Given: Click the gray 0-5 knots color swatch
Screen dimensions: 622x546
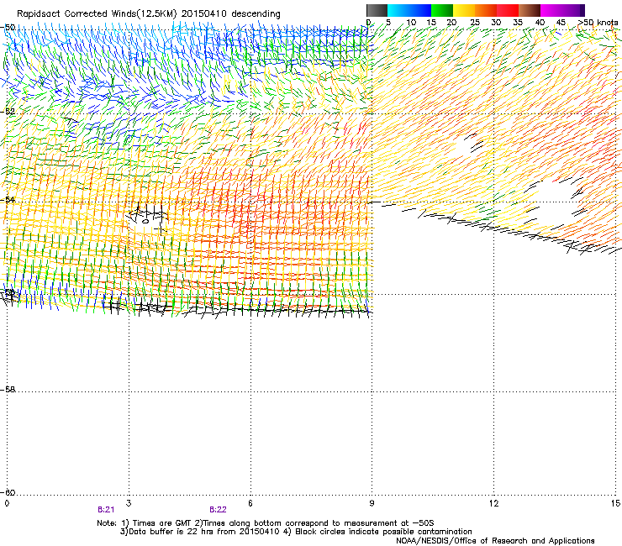Looking at the screenshot, I should (x=377, y=10).
